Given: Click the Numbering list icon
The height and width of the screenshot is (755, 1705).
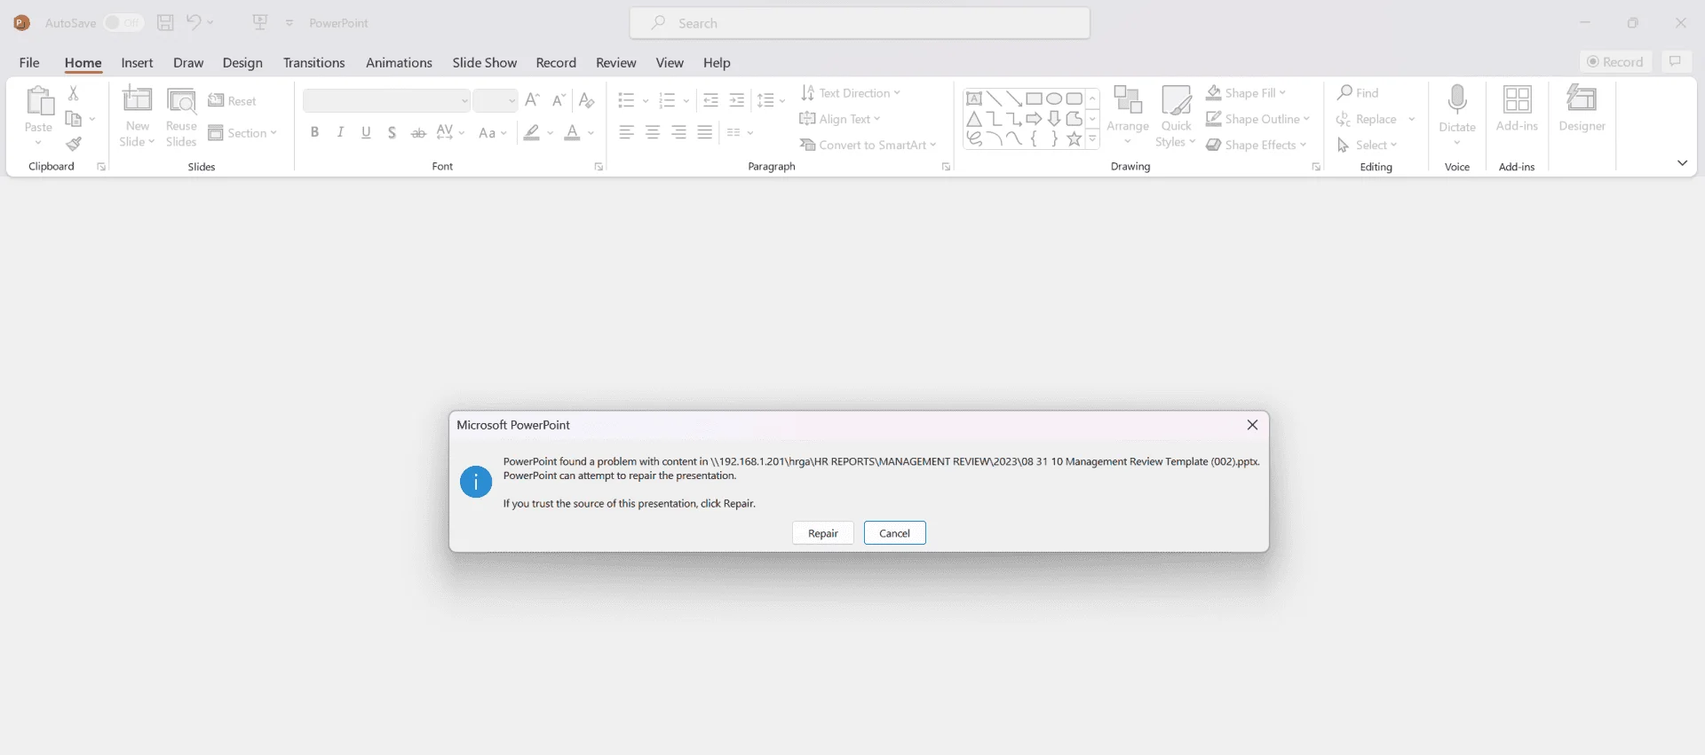Looking at the screenshot, I should click(668, 100).
